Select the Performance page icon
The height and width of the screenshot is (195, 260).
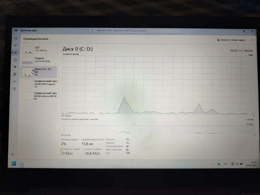coord(15,53)
